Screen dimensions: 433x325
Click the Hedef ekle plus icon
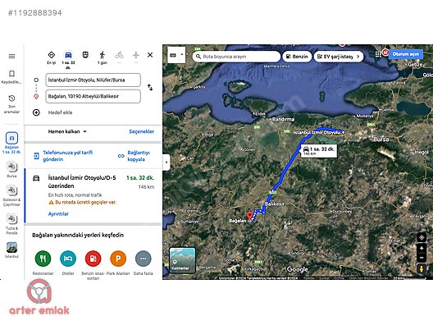pos(36,112)
